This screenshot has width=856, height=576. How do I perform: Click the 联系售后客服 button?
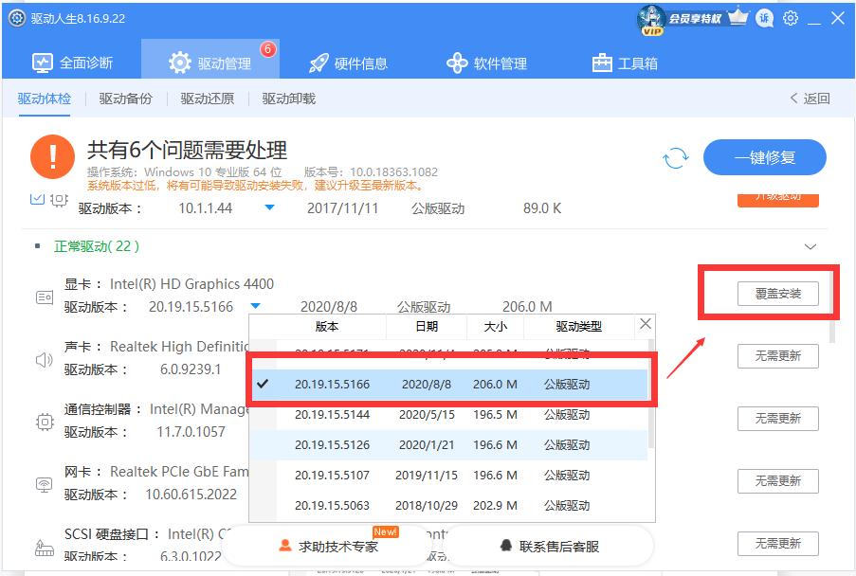(x=550, y=546)
